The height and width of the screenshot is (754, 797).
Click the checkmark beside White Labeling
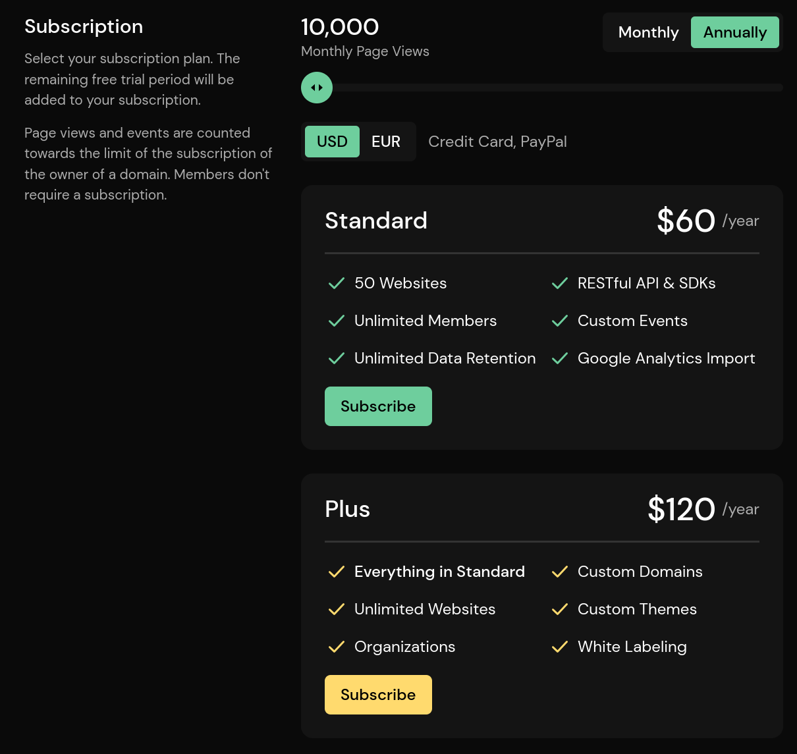pyautogui.click(x=559, y=647)
